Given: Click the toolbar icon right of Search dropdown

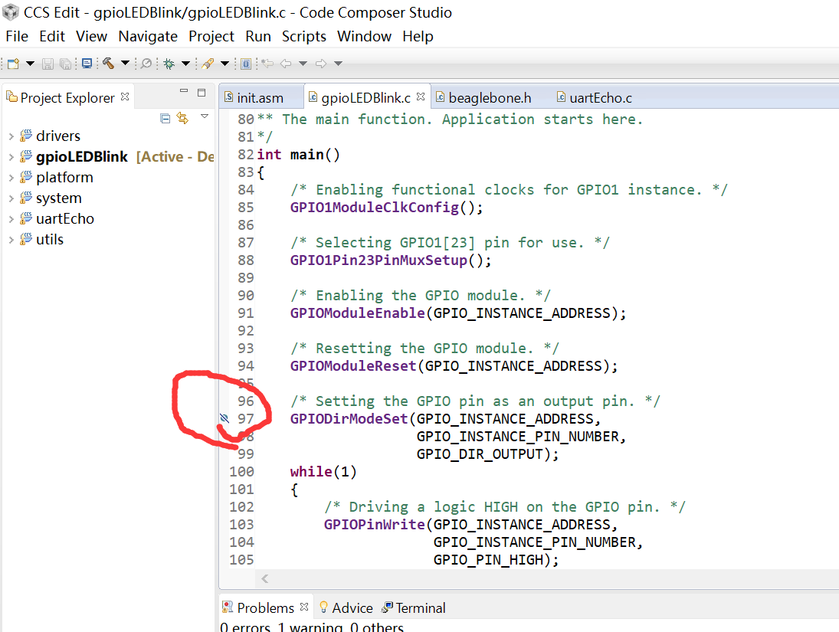Looking at the screenshot, I should (x=246, y=64).
